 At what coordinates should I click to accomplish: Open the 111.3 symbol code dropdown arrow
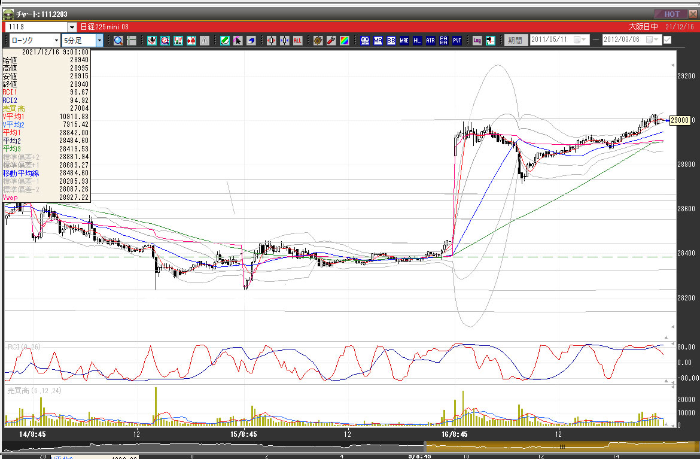[x=72, y=28]
